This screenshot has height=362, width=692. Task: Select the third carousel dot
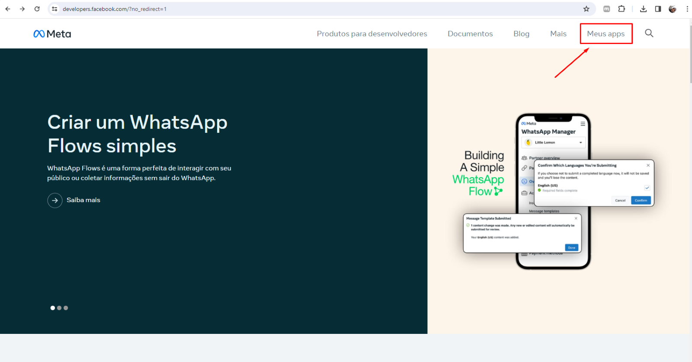pyautogui.click(x=66, y=308)
